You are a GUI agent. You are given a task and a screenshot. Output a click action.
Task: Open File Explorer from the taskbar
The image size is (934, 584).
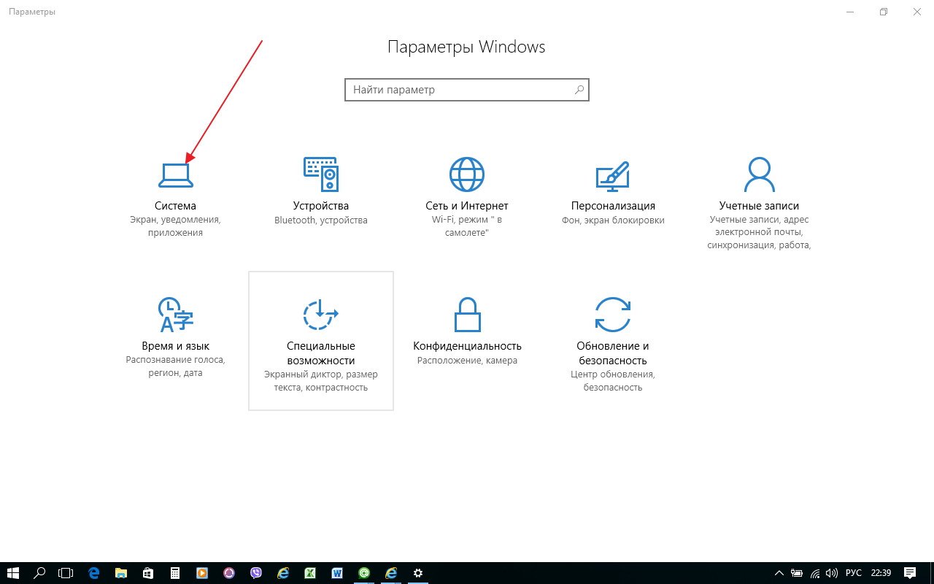tap(120, 573)
